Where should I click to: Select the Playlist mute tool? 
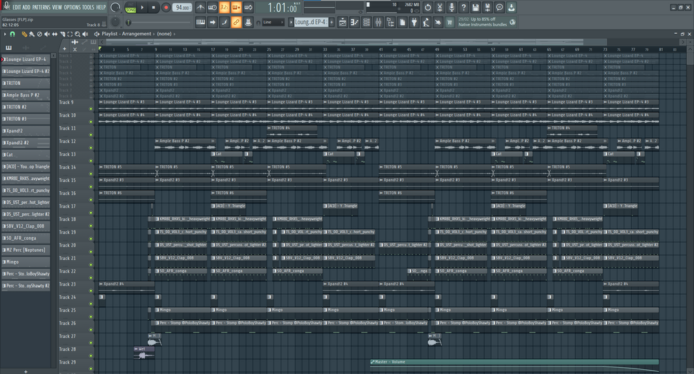tap(47, 34)
